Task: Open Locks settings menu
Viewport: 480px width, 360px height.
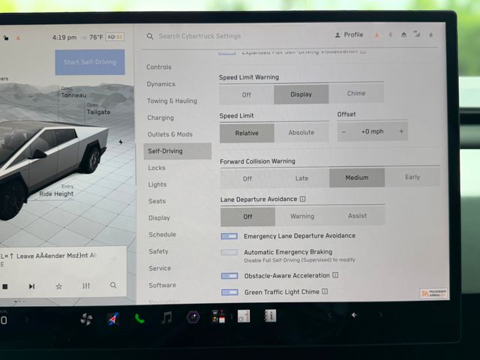Action: pos(157,168)
